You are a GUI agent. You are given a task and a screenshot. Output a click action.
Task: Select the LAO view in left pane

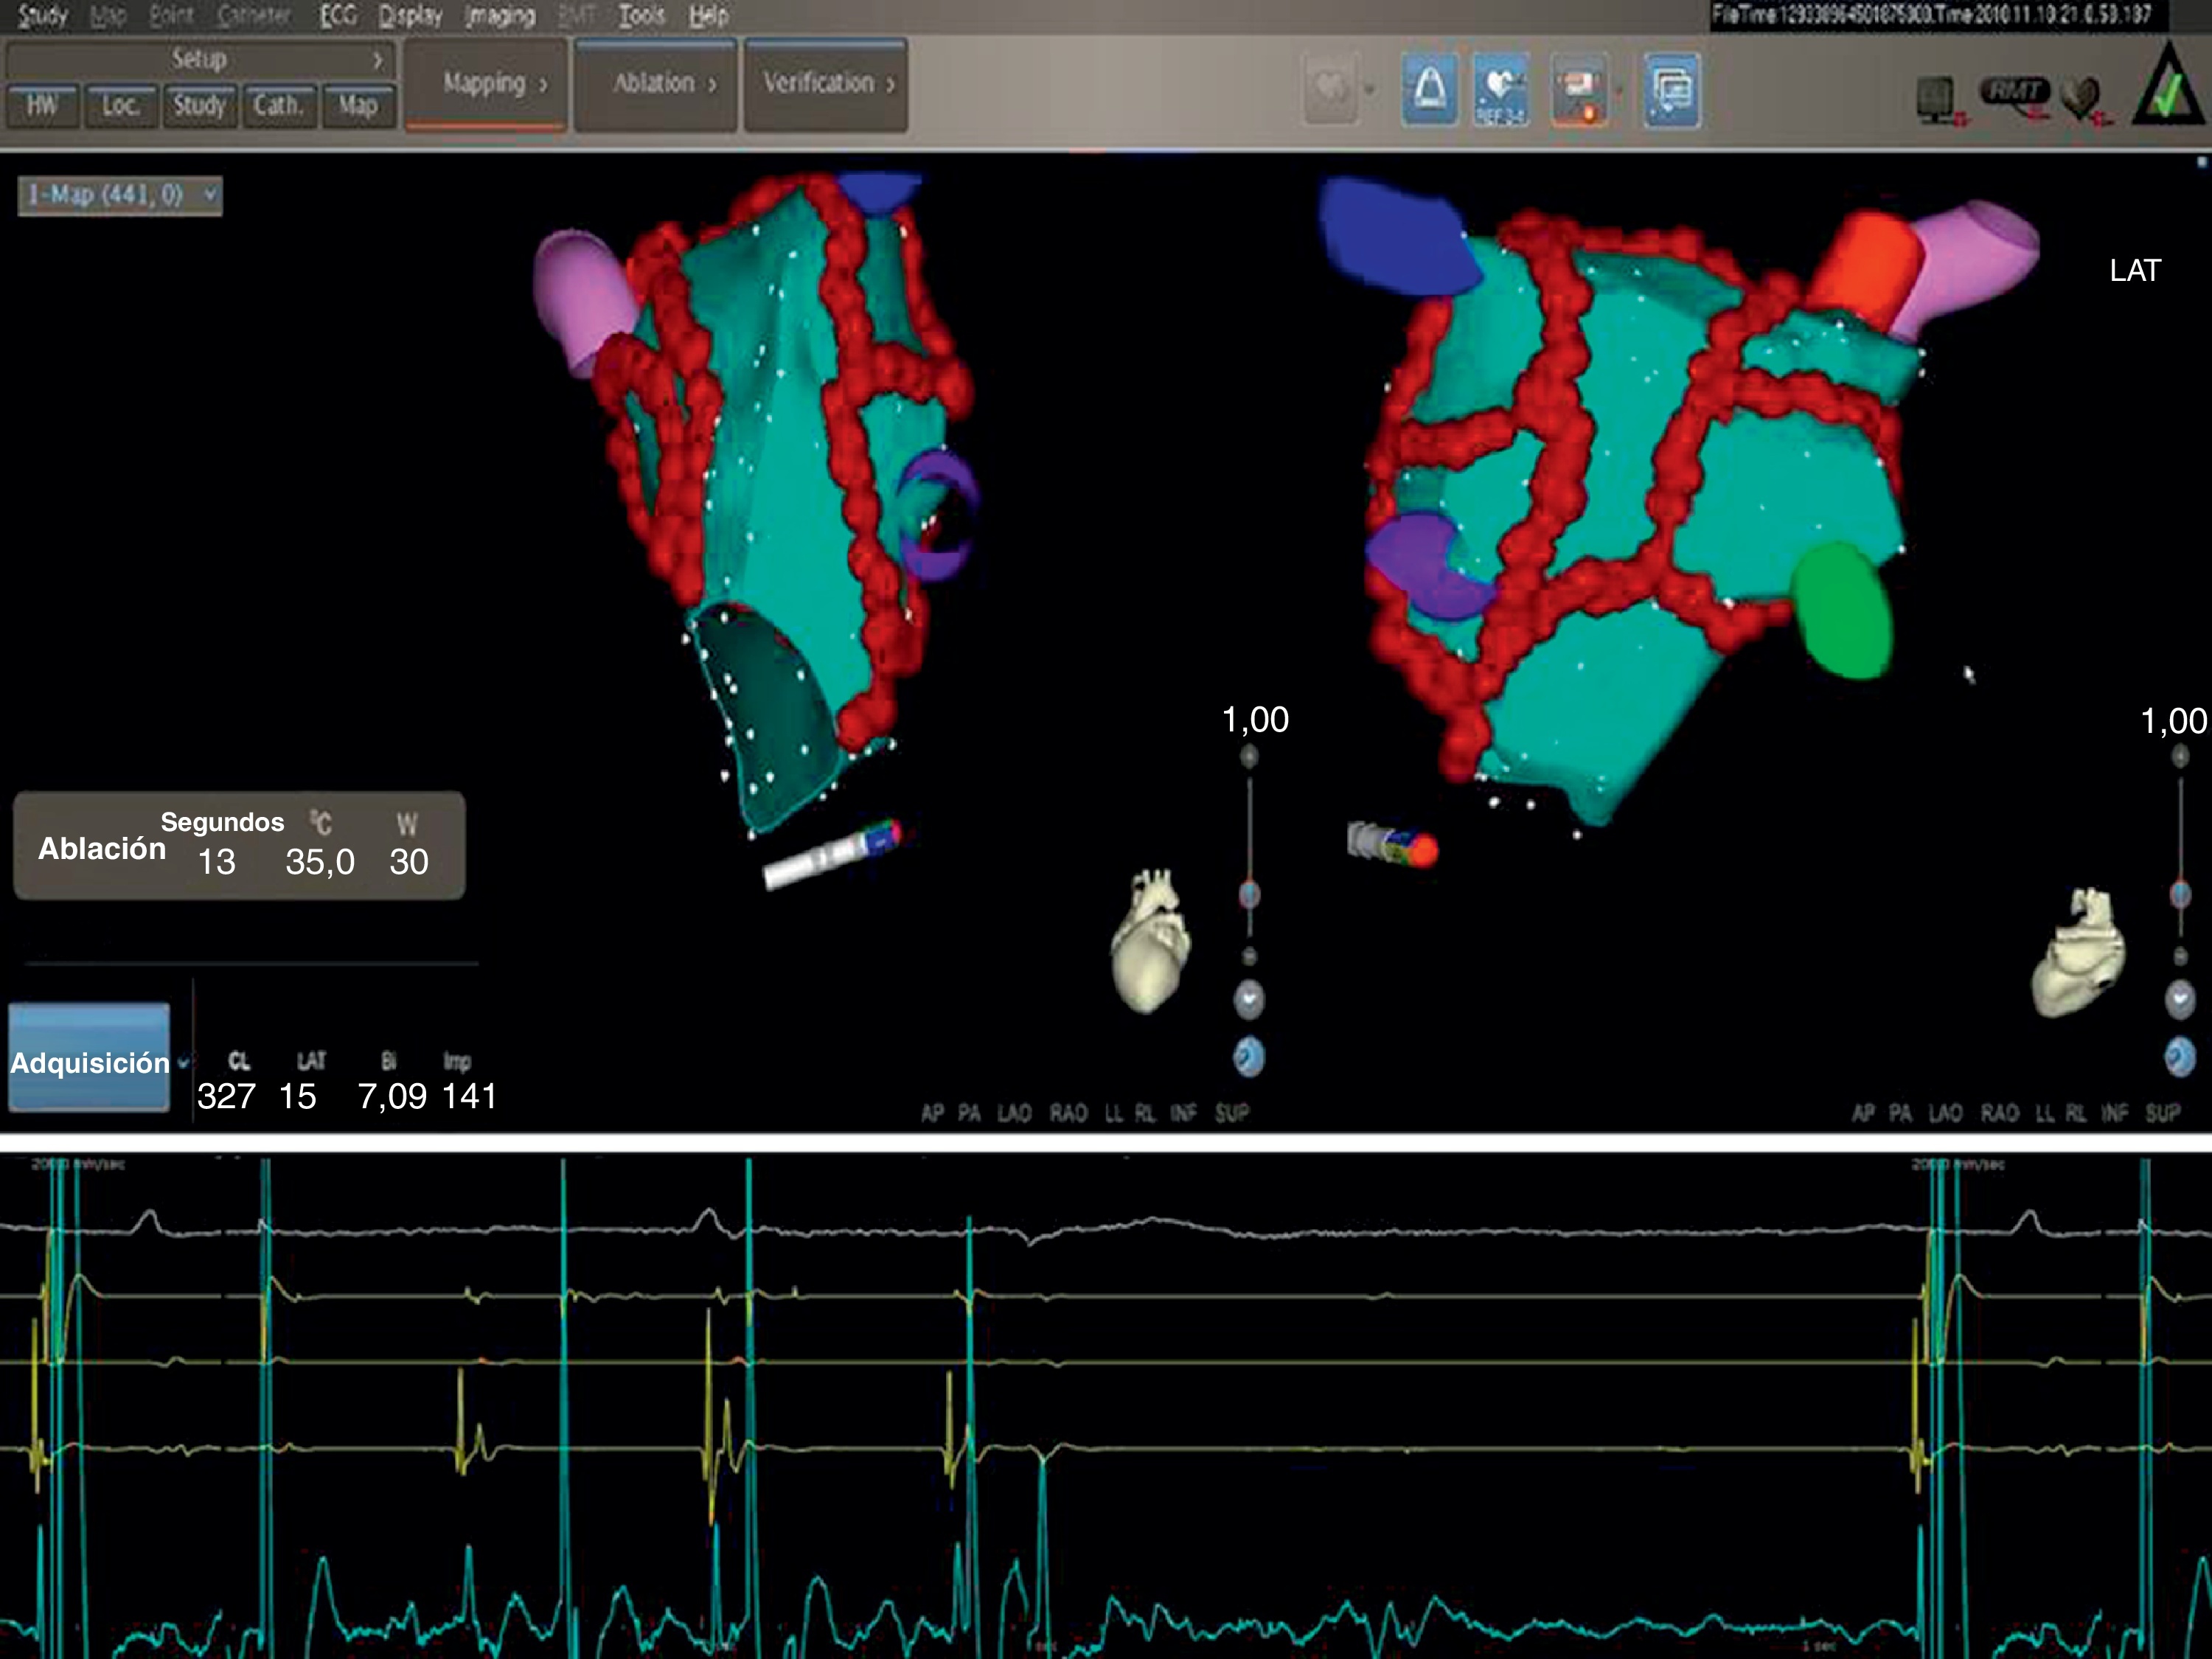click(x=1014, y=1113)
